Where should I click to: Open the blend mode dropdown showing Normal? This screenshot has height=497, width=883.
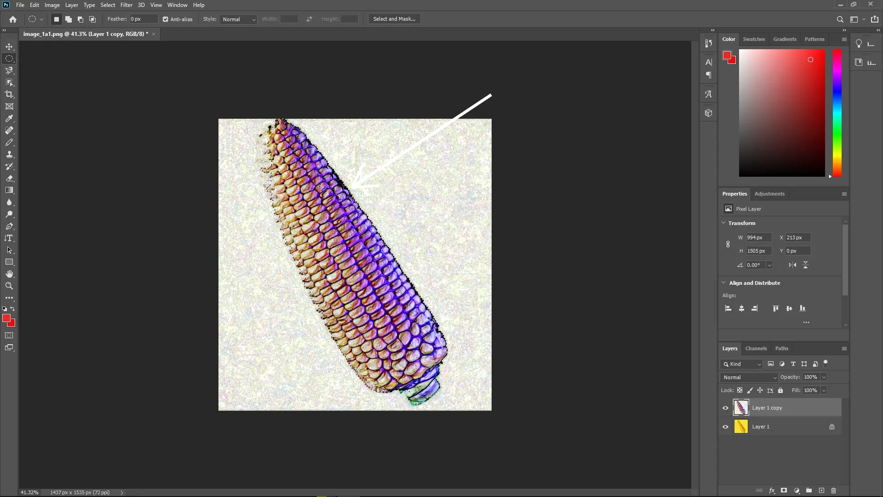pos(749,377)
